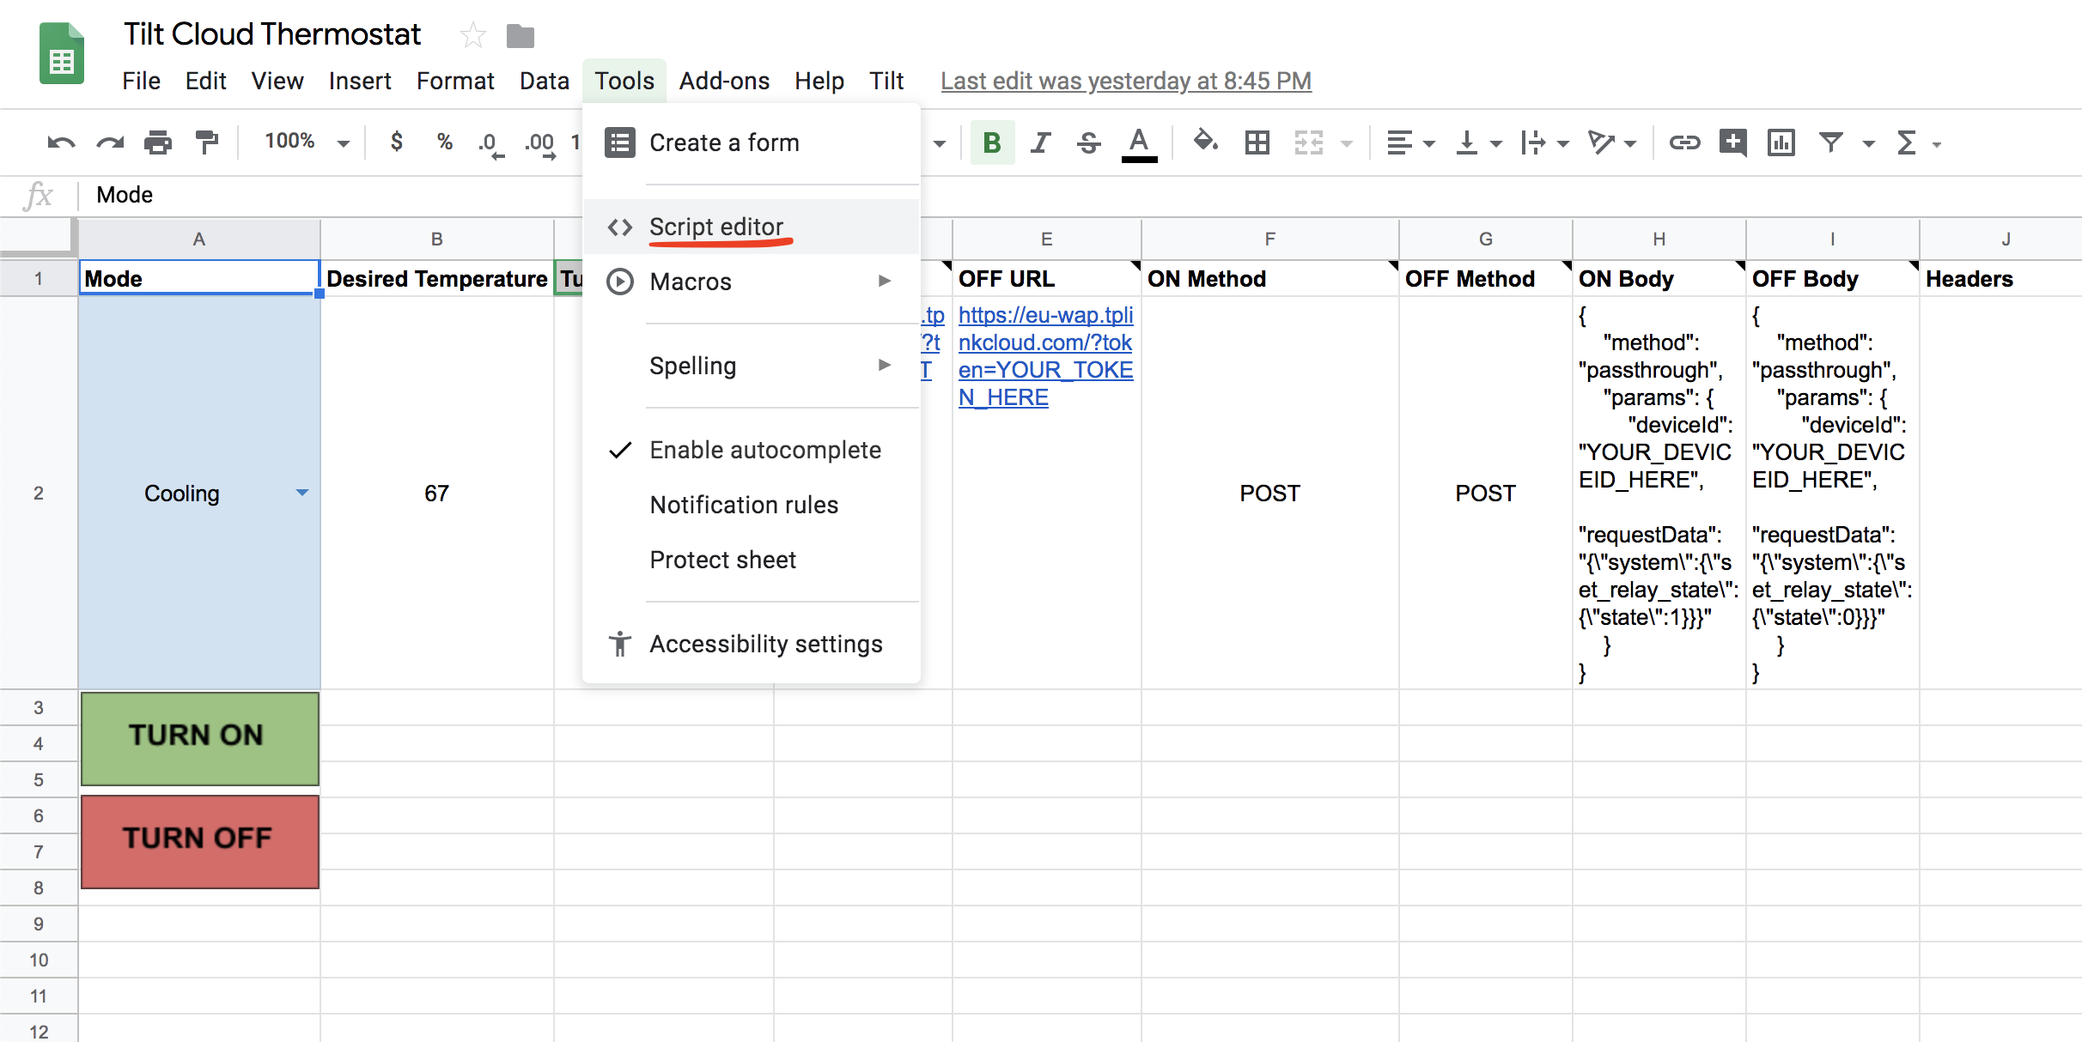Screen dimensions: 2082x1042
Task: Open the move-to-folder icon
Action: click(520, 36)
